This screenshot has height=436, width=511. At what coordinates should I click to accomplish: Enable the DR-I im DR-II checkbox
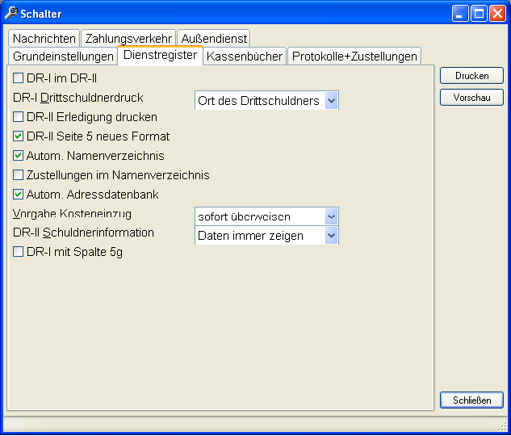click(x=18, y=78)
